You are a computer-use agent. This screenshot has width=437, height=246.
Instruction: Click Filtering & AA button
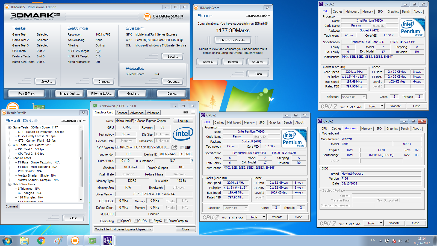[x=101, y=93]
